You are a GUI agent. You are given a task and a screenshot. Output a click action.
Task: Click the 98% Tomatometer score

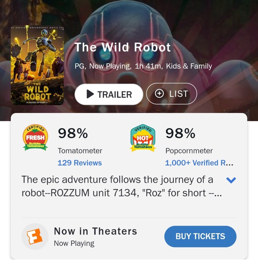(x=73, y=133)
